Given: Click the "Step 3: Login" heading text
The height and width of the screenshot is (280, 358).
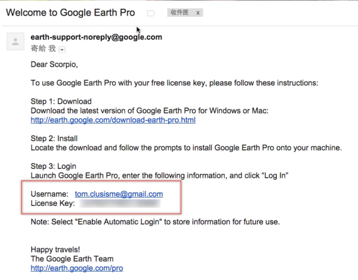Looking at the screenshot, I should point(53,166).
